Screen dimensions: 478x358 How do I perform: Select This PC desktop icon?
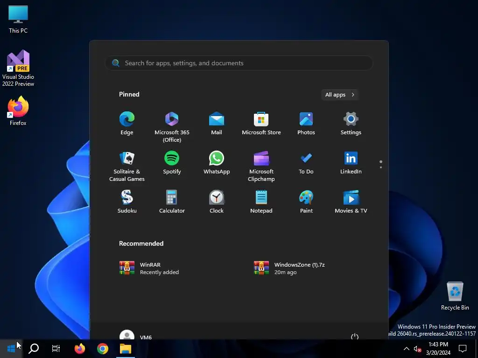[18, 19]
